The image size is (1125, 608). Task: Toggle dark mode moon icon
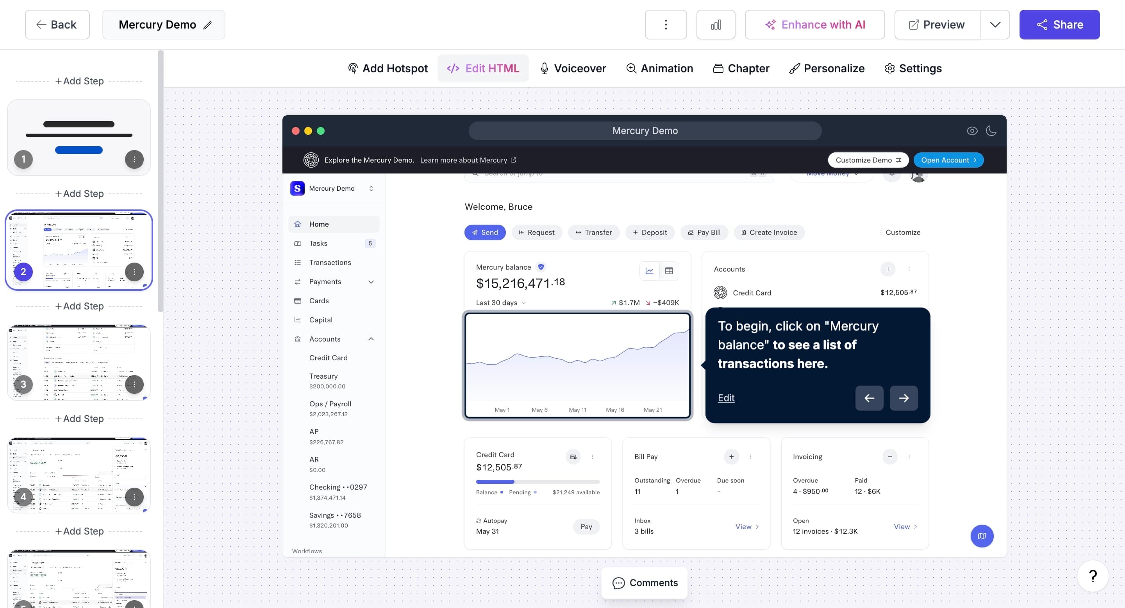991,131
